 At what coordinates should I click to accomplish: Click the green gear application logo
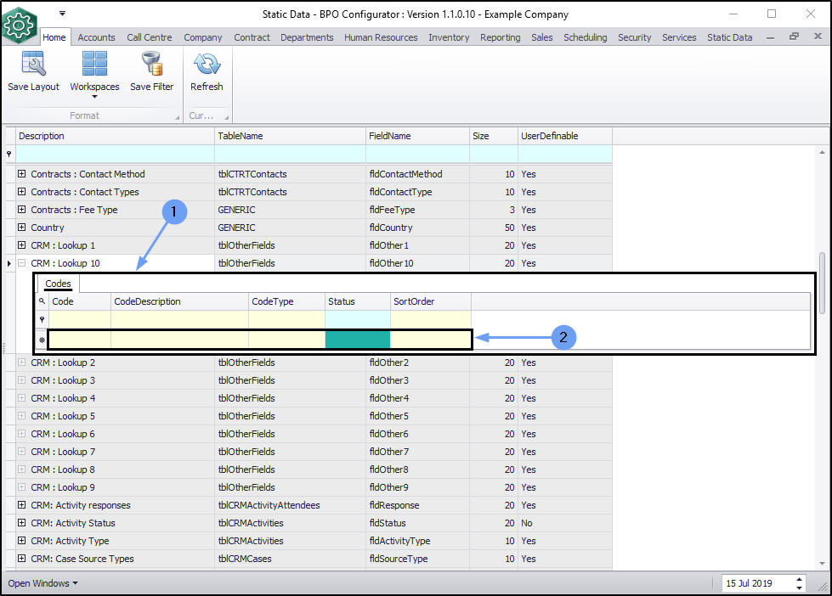20,25
